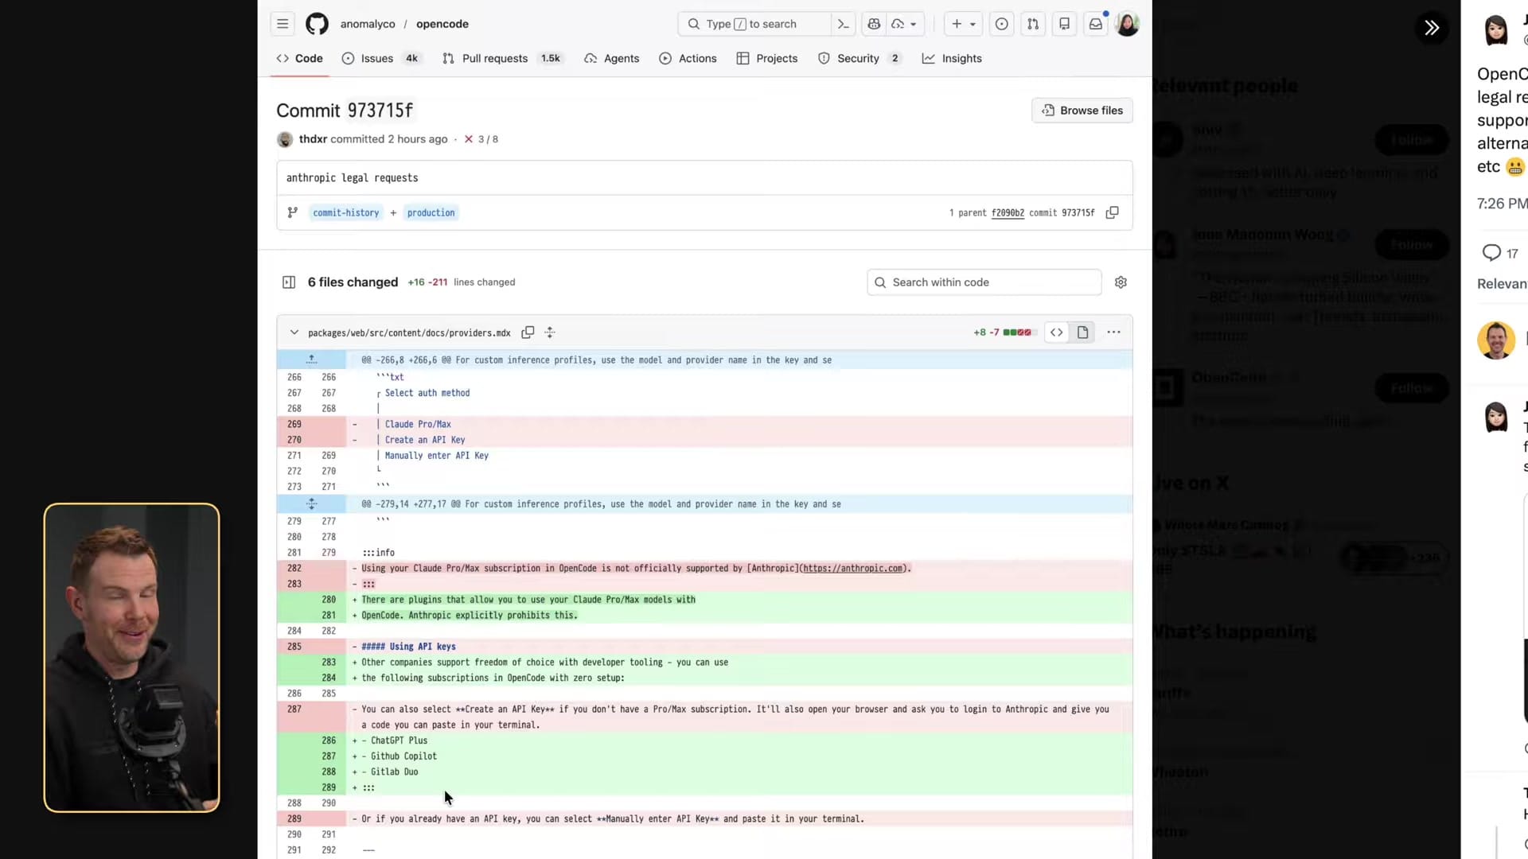The width and height of the screenshot is (1528, 859).
Task: Switch to the Pull requests tab
Action: coord(502,58)
